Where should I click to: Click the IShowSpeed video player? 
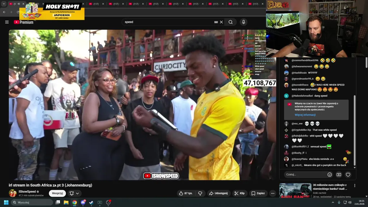[x=142, y=105]
